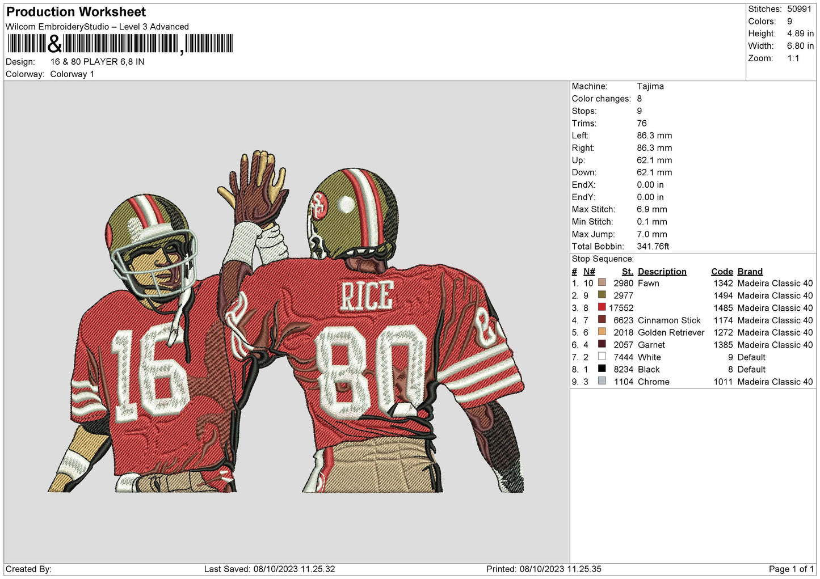The image size is (820, 579).
Task: Click design name '16 & 80 PLAYER 6,8 IN'
Action: point(97,62)
